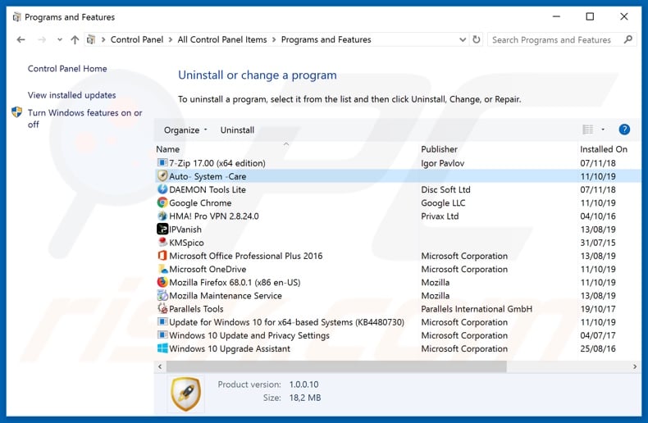Go up one level with up arrow
Image resolution: width=648 pixels, height=423 pixels.
coord(75,39)
